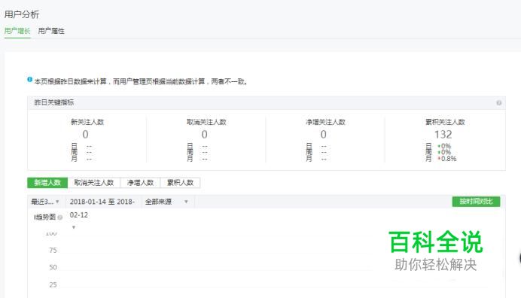The width and height of the screenshot is (521, 298).
Task: Click the 按时间对比 button
Action: 476,202
